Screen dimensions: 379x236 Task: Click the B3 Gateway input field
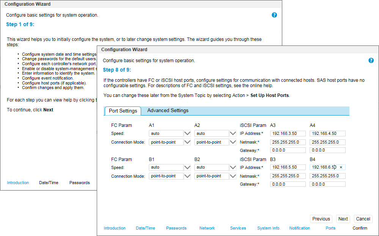[288, 184]
